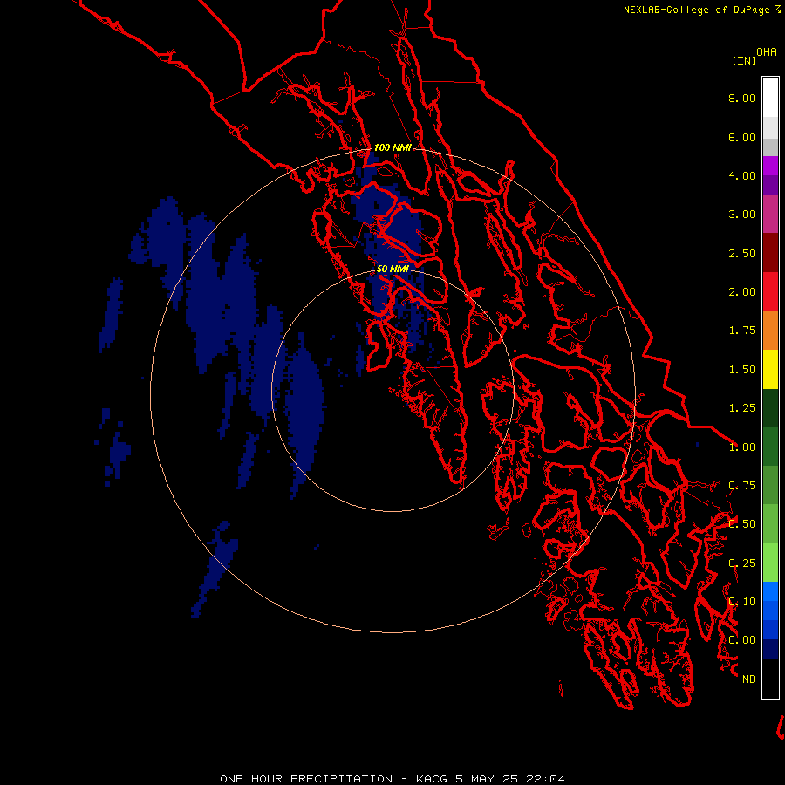Click the 22:04 timestamp
The image size is (785, 785).
[x=546, y=779]
